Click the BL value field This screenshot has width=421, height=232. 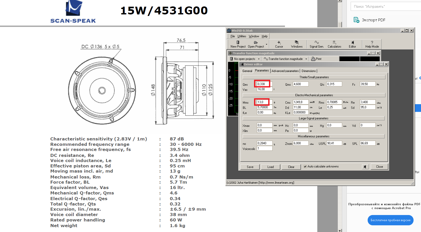265,107
